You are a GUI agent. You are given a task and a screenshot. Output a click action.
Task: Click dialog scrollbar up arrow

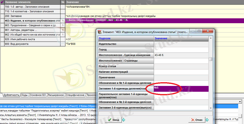point(211,38)
